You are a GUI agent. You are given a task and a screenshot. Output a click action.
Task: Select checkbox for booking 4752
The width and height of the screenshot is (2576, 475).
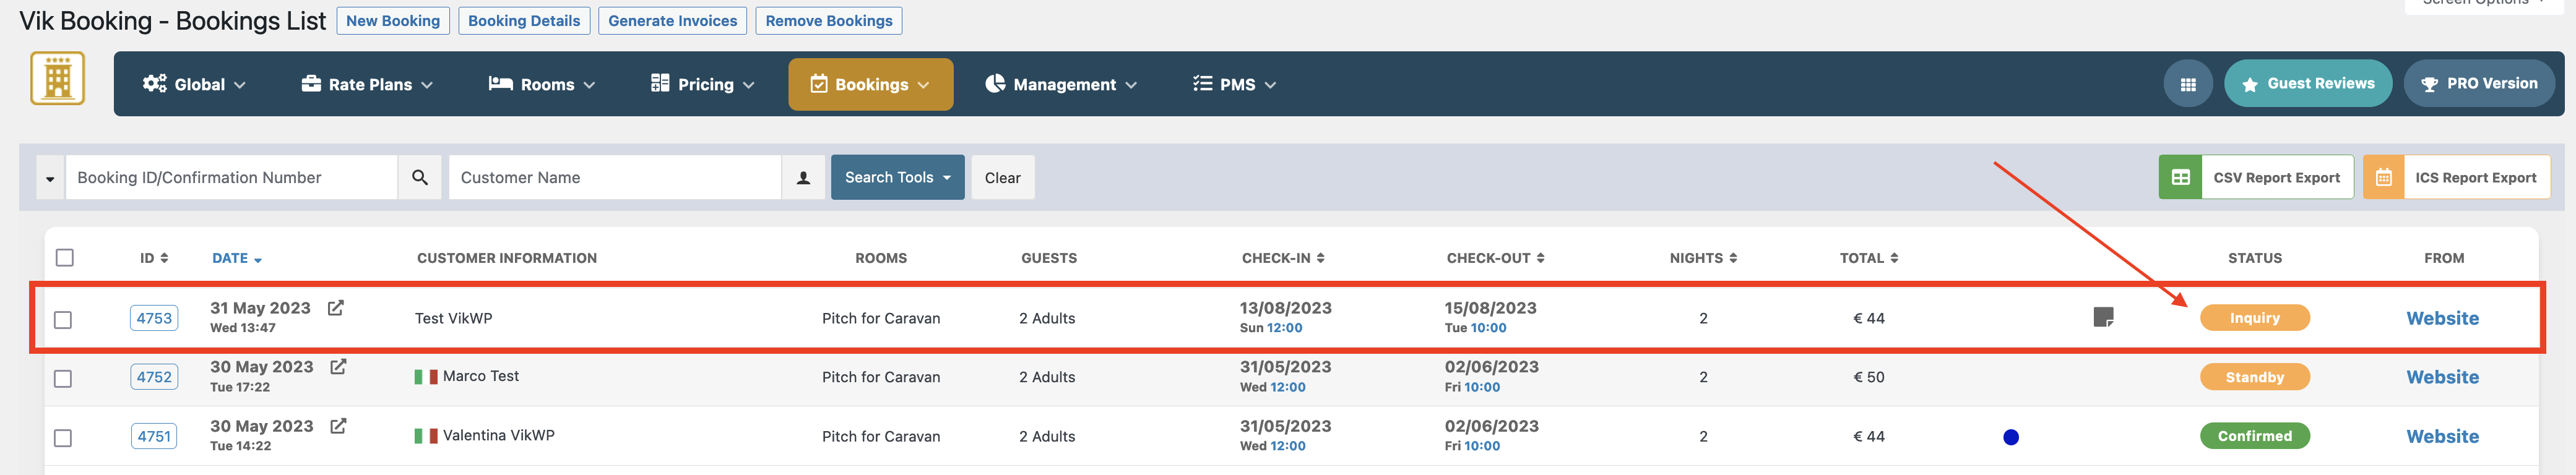coord(63,379)
